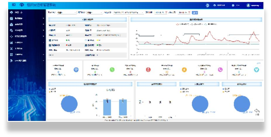271x137 pixels.
Task: Click the purple phone icon
Action: [220, 70]
